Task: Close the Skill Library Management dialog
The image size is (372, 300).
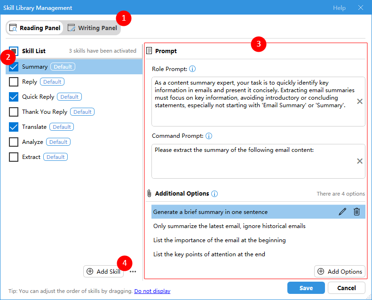Action: [361, 8]
